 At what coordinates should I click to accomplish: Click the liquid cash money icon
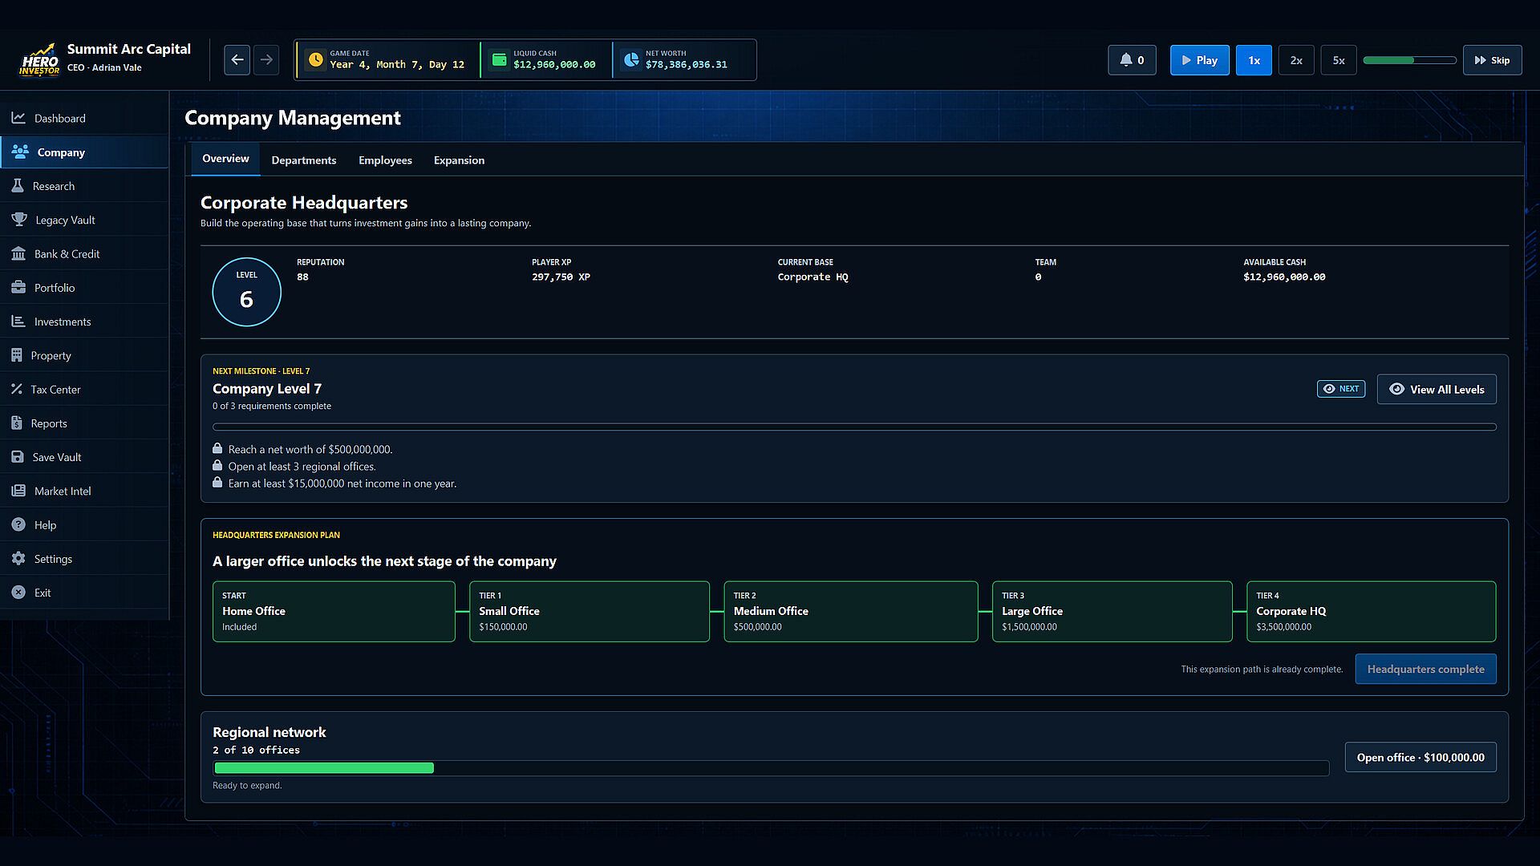pos(499,60)
